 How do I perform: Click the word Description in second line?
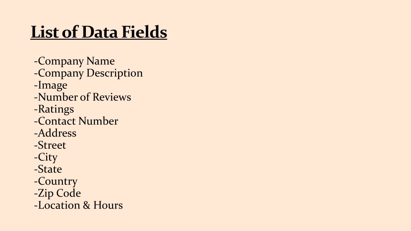pyautogui.click(x=114, y=73)
